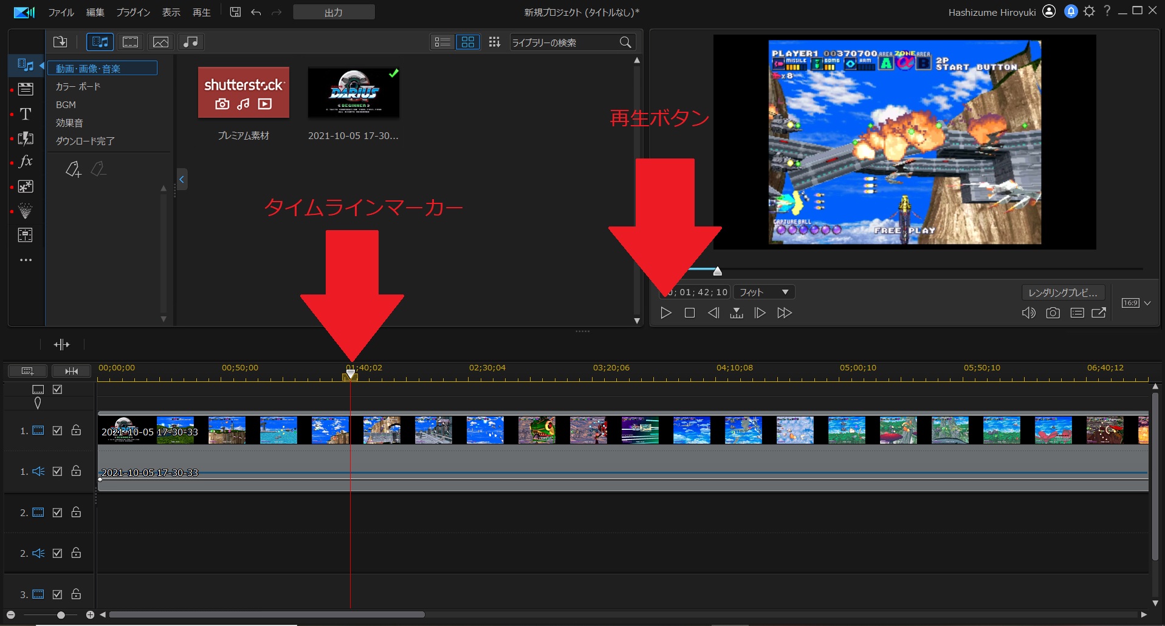The image size is (1165, 626).
Task: Open the 編集 menu
Action: [x=95, y=12]
